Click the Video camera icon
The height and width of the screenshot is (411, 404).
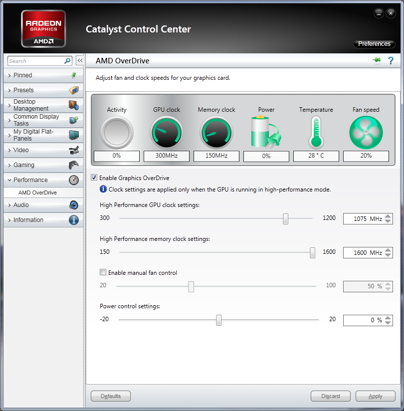74,150
